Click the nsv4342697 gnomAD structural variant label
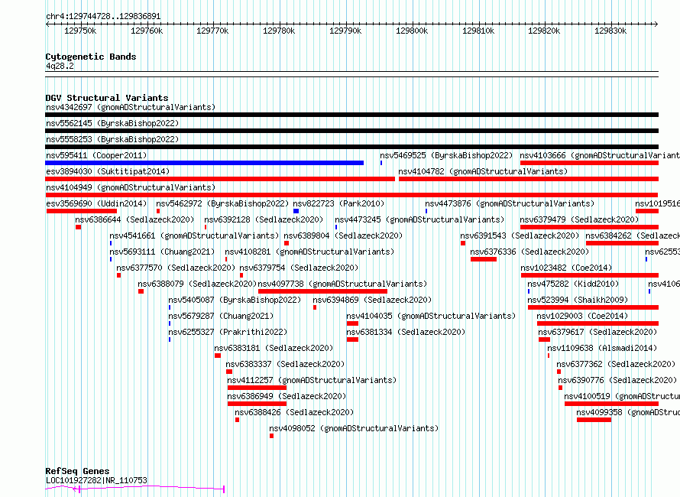Viewport: 680px width, 497px height. tap(131, 107)
